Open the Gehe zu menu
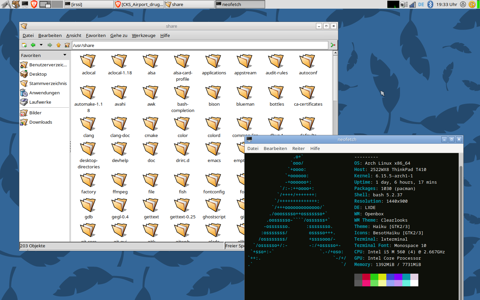The image size is (480, 300). coord(119,35)
